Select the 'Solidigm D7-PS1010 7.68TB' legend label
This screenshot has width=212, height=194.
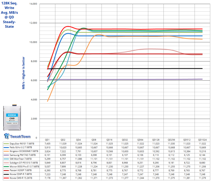tap(24, 163)
